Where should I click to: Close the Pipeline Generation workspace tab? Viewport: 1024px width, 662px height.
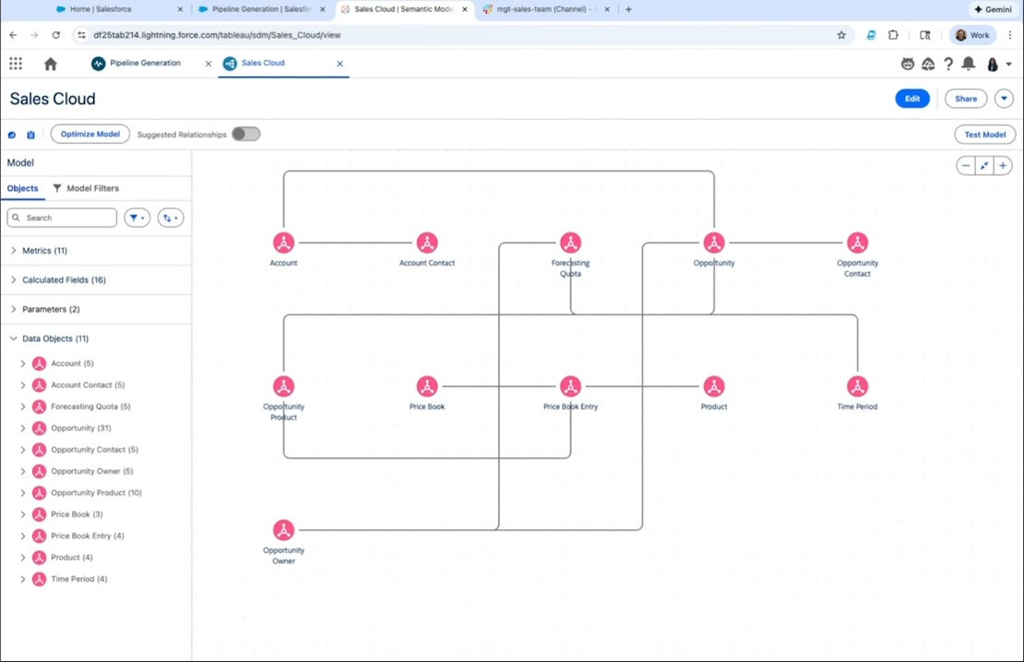(x=208, y=64)
